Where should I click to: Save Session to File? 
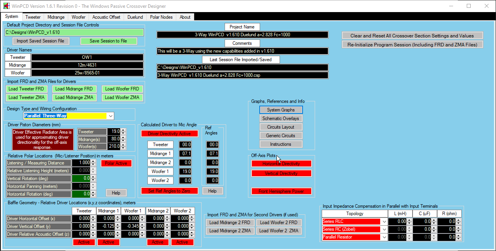click(x=109, y=41)
